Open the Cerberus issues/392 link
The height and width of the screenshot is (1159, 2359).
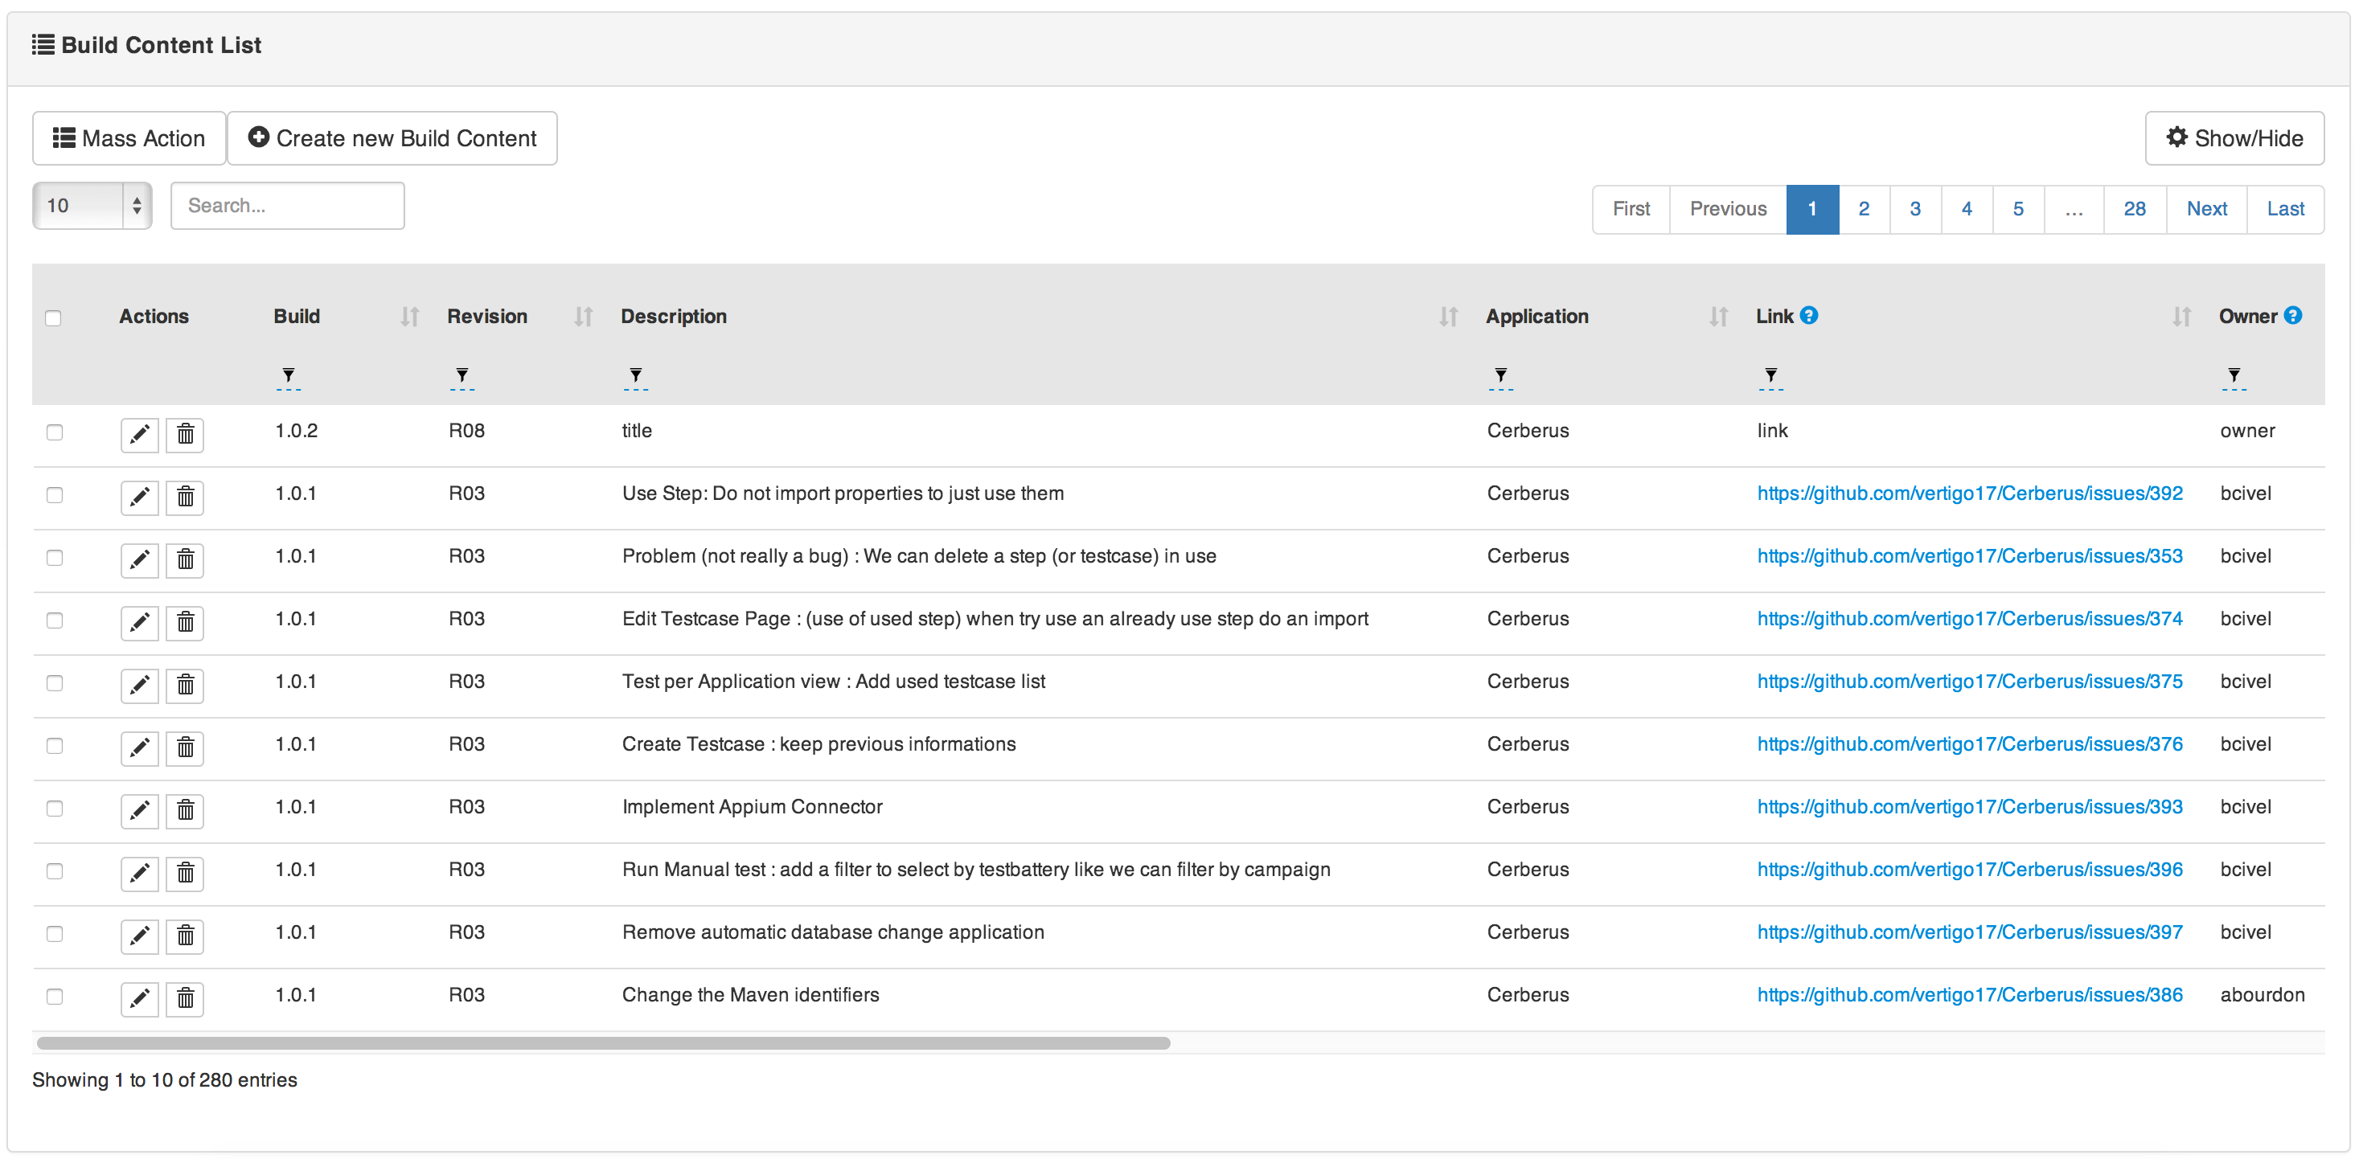pos(1970,493)
